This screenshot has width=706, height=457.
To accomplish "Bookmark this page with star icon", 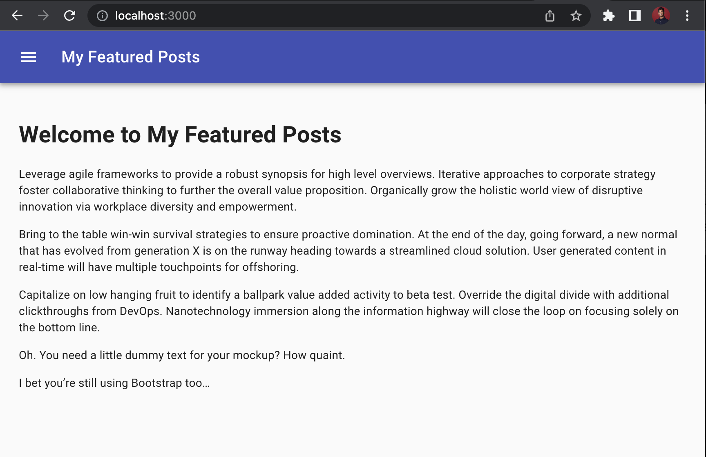I will 576,16.
